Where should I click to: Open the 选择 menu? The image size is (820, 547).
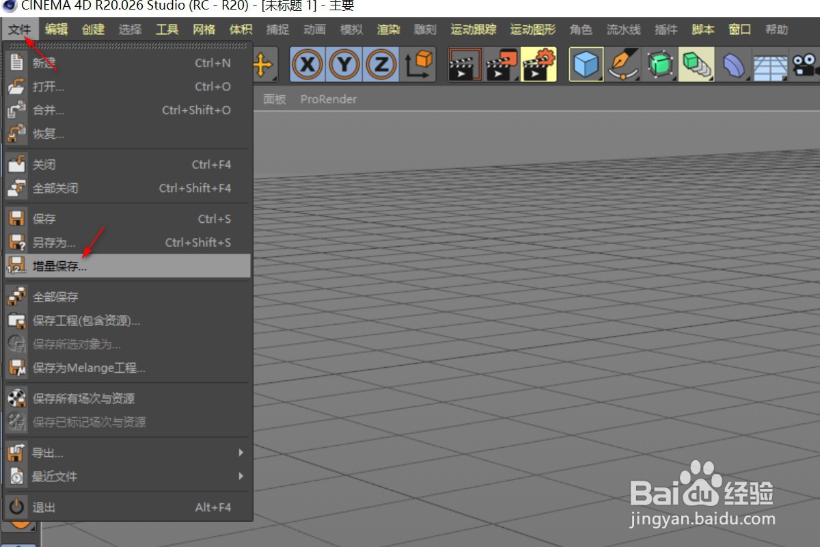point(131,29)
